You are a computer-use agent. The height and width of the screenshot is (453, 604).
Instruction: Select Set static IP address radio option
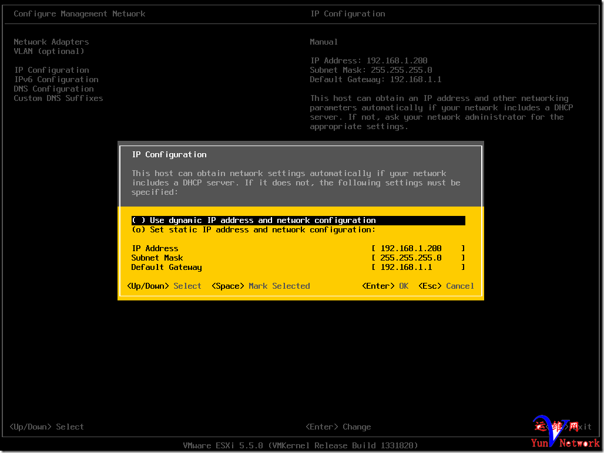(253, 230)
